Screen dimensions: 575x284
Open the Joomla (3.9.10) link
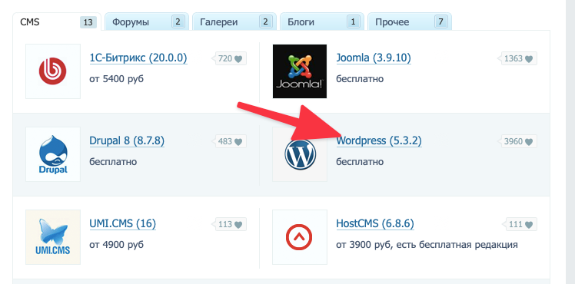(374, 58)
